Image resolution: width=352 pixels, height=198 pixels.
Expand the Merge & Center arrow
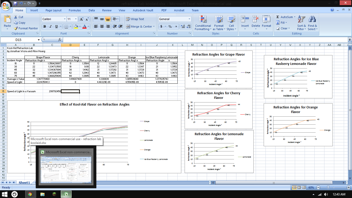154,27
